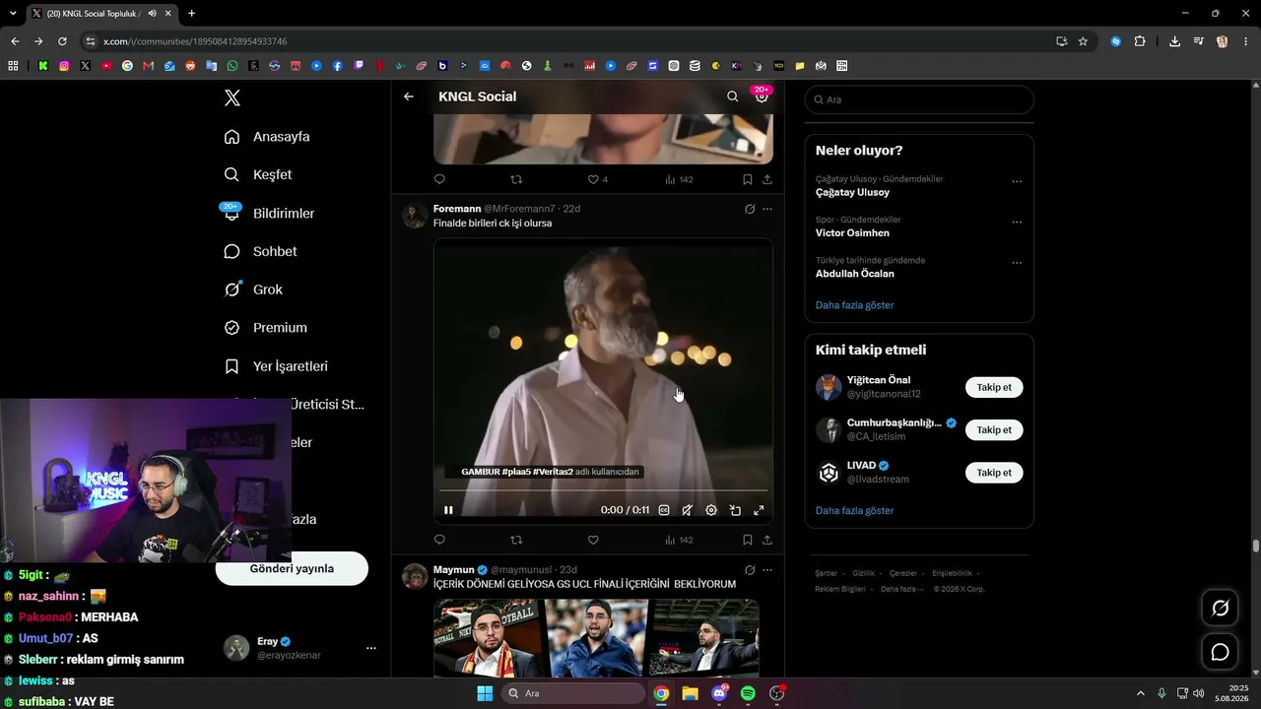
Task: Open Discord from taskbar
Action: click(x=719, y=693)
